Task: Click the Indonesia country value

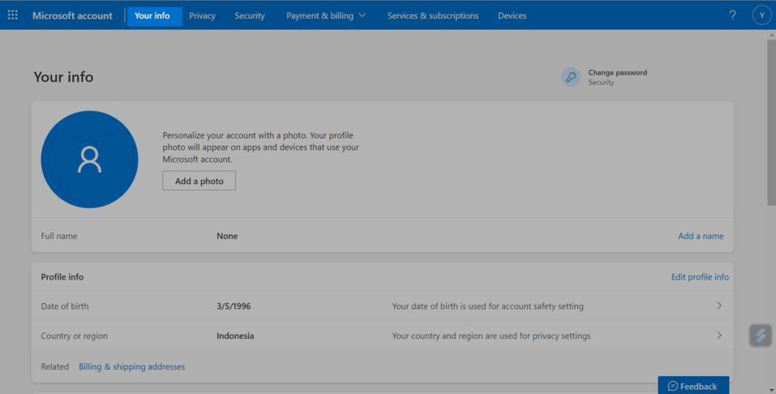Action: 235,336
